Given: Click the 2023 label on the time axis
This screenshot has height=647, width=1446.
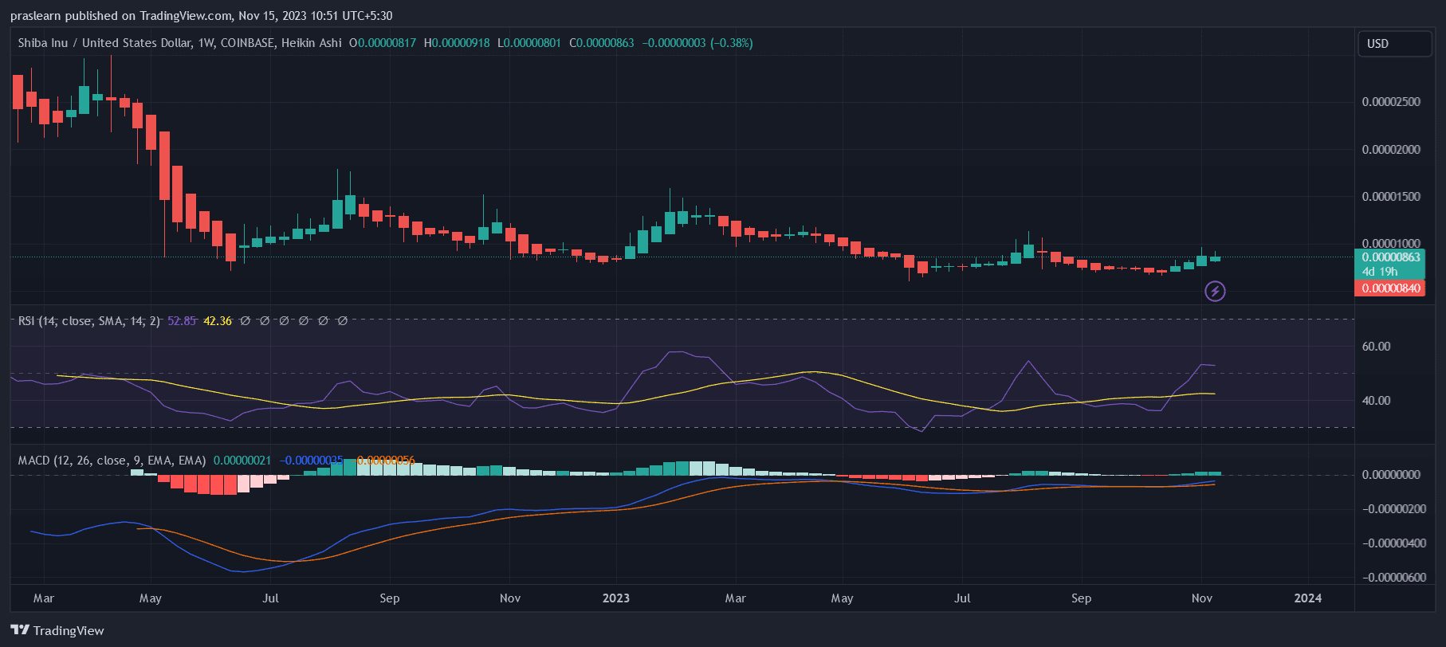Looking at the screenshot, I should tap(615, 598).
